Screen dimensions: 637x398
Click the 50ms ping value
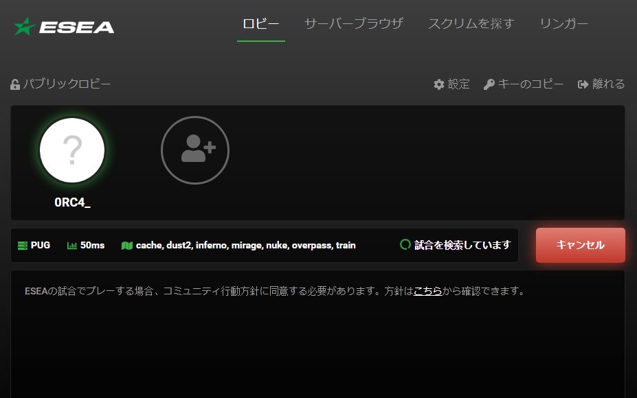(x=92, y=245)
